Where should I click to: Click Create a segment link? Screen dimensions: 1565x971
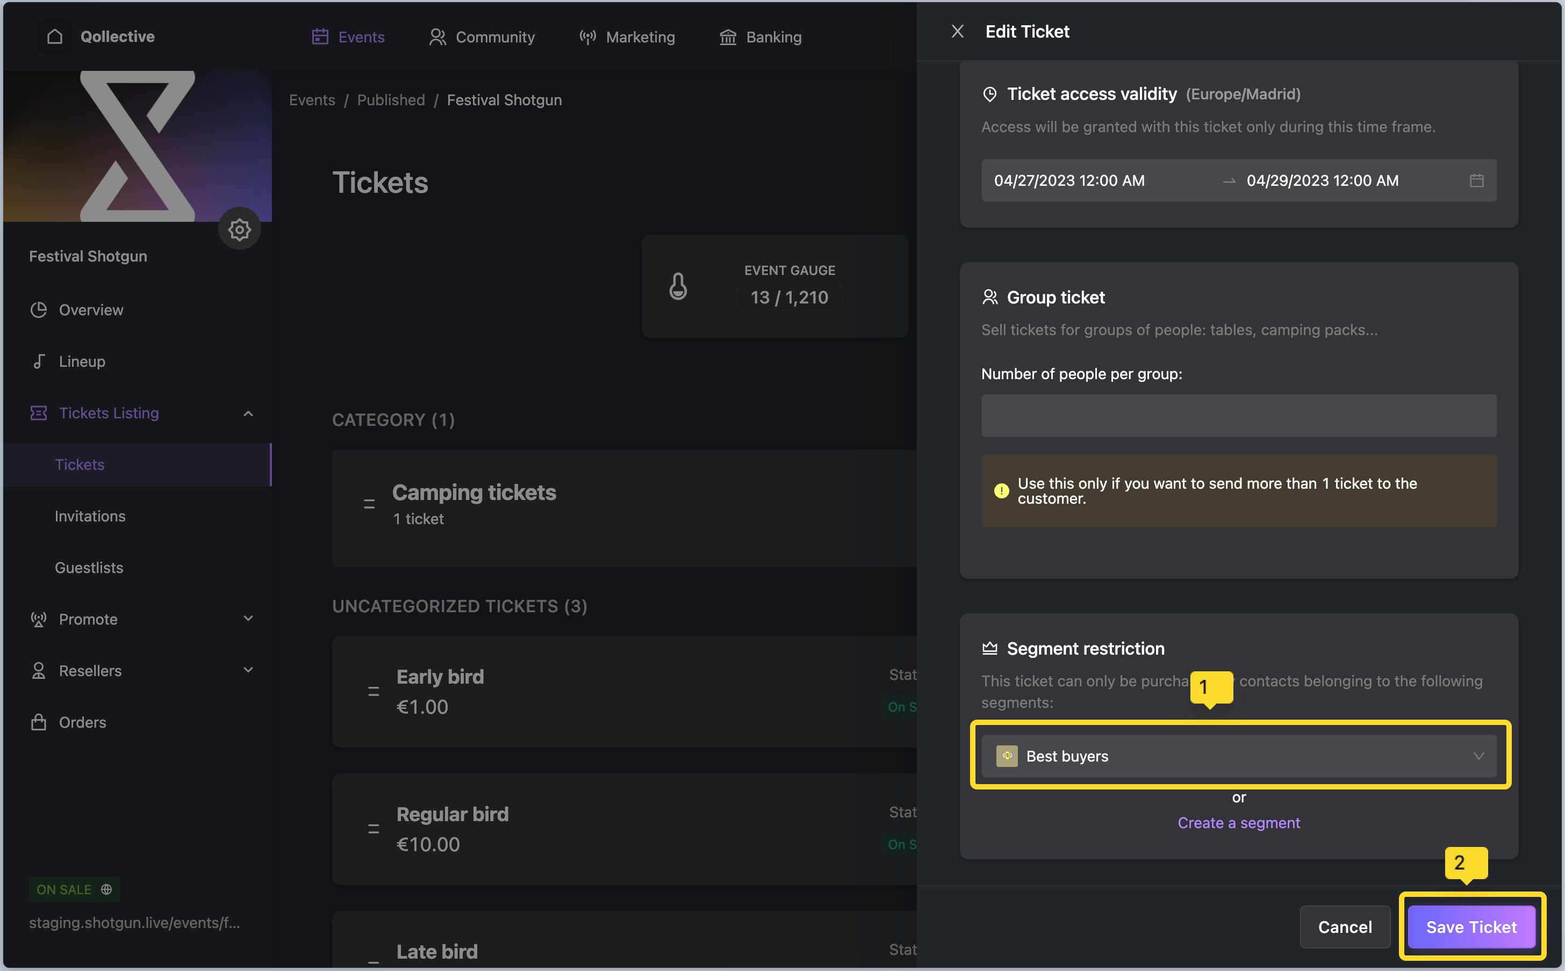[x=1239, y=823]
